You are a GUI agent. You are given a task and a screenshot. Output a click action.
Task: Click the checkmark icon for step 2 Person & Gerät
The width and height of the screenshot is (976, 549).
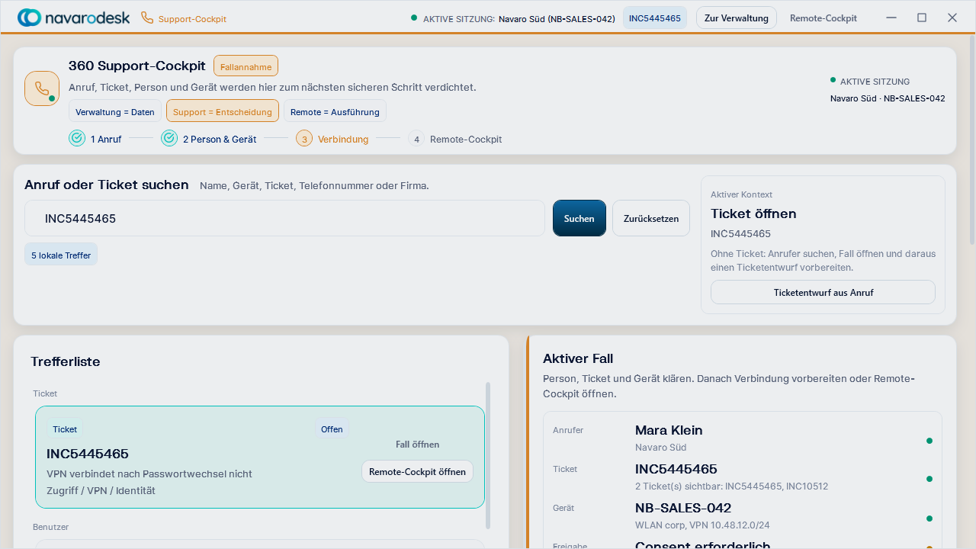pos(169,138)
